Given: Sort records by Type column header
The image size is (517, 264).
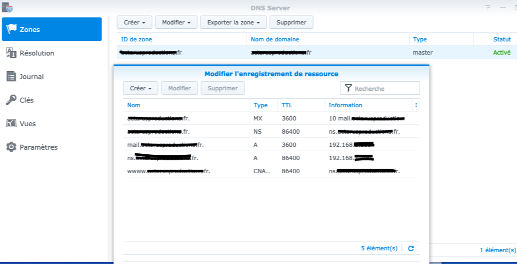Looking at the screenshot, I should [264, 105].
